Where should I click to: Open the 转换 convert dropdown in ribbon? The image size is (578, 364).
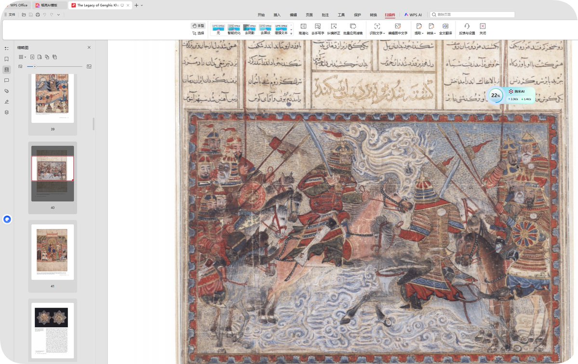[431, 29]
